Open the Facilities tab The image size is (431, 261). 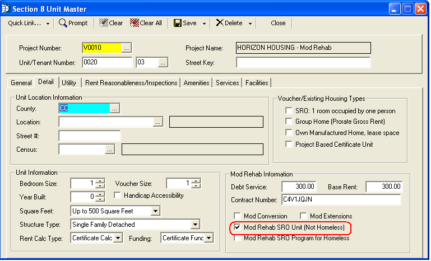point(257,83)
